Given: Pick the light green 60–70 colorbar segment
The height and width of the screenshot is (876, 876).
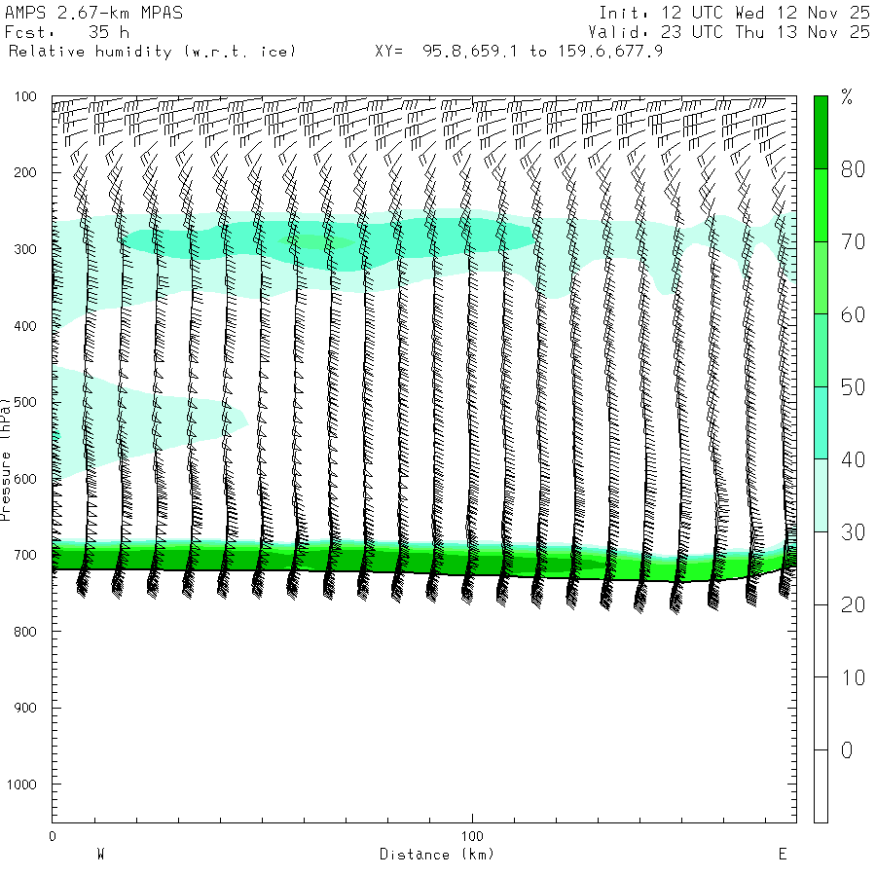Looking at the screenshot, I should [821, 277].
